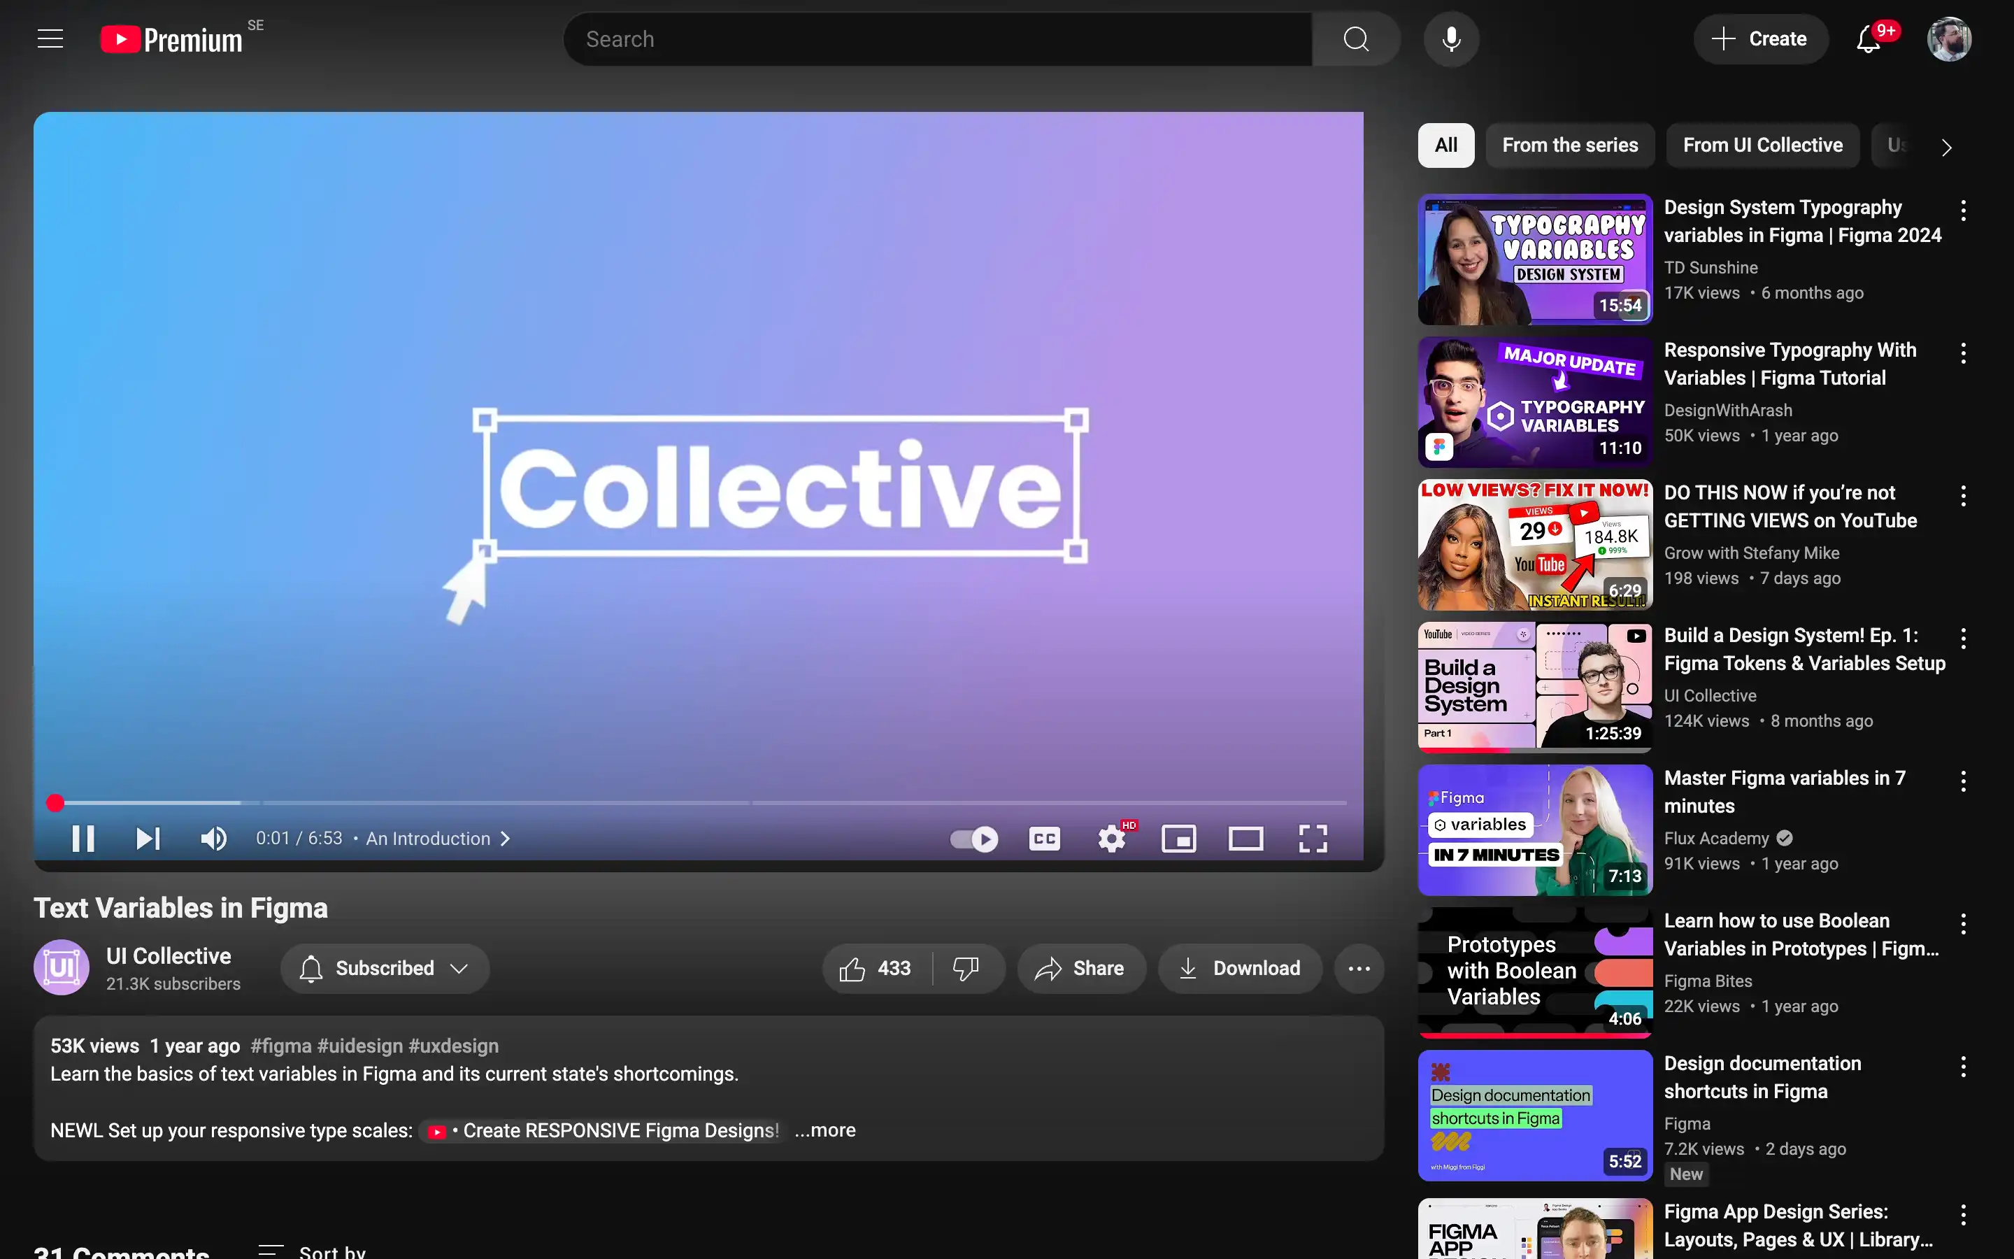The image size is (2014, 1259).
Task: Select From UI Collective chip
Action: [1763, 145]
